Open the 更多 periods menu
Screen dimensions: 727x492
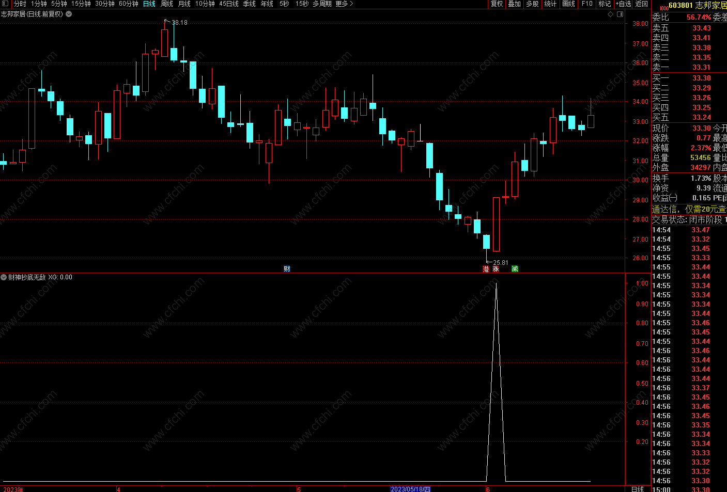pyautogui.click(x=344, y=4)
